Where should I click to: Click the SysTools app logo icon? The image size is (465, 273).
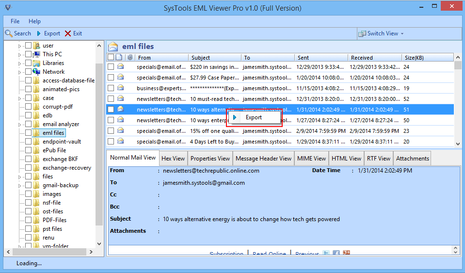pyautogui.click(x=8, y=7)
